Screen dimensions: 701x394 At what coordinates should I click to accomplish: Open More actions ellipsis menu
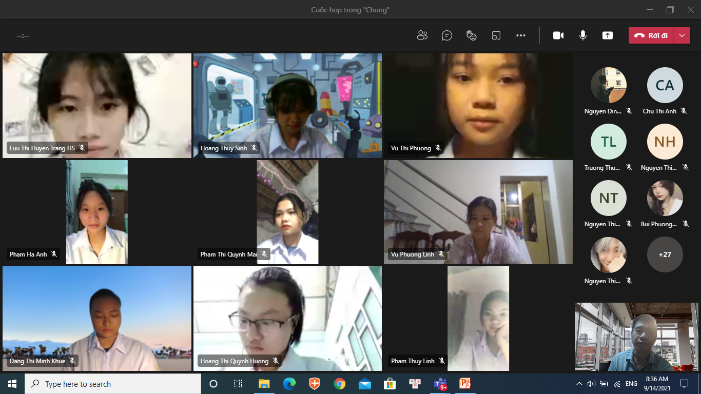tap(521, 35)
